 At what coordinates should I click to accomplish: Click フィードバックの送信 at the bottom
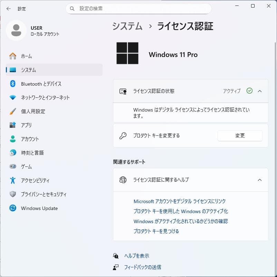click(142, 267)
